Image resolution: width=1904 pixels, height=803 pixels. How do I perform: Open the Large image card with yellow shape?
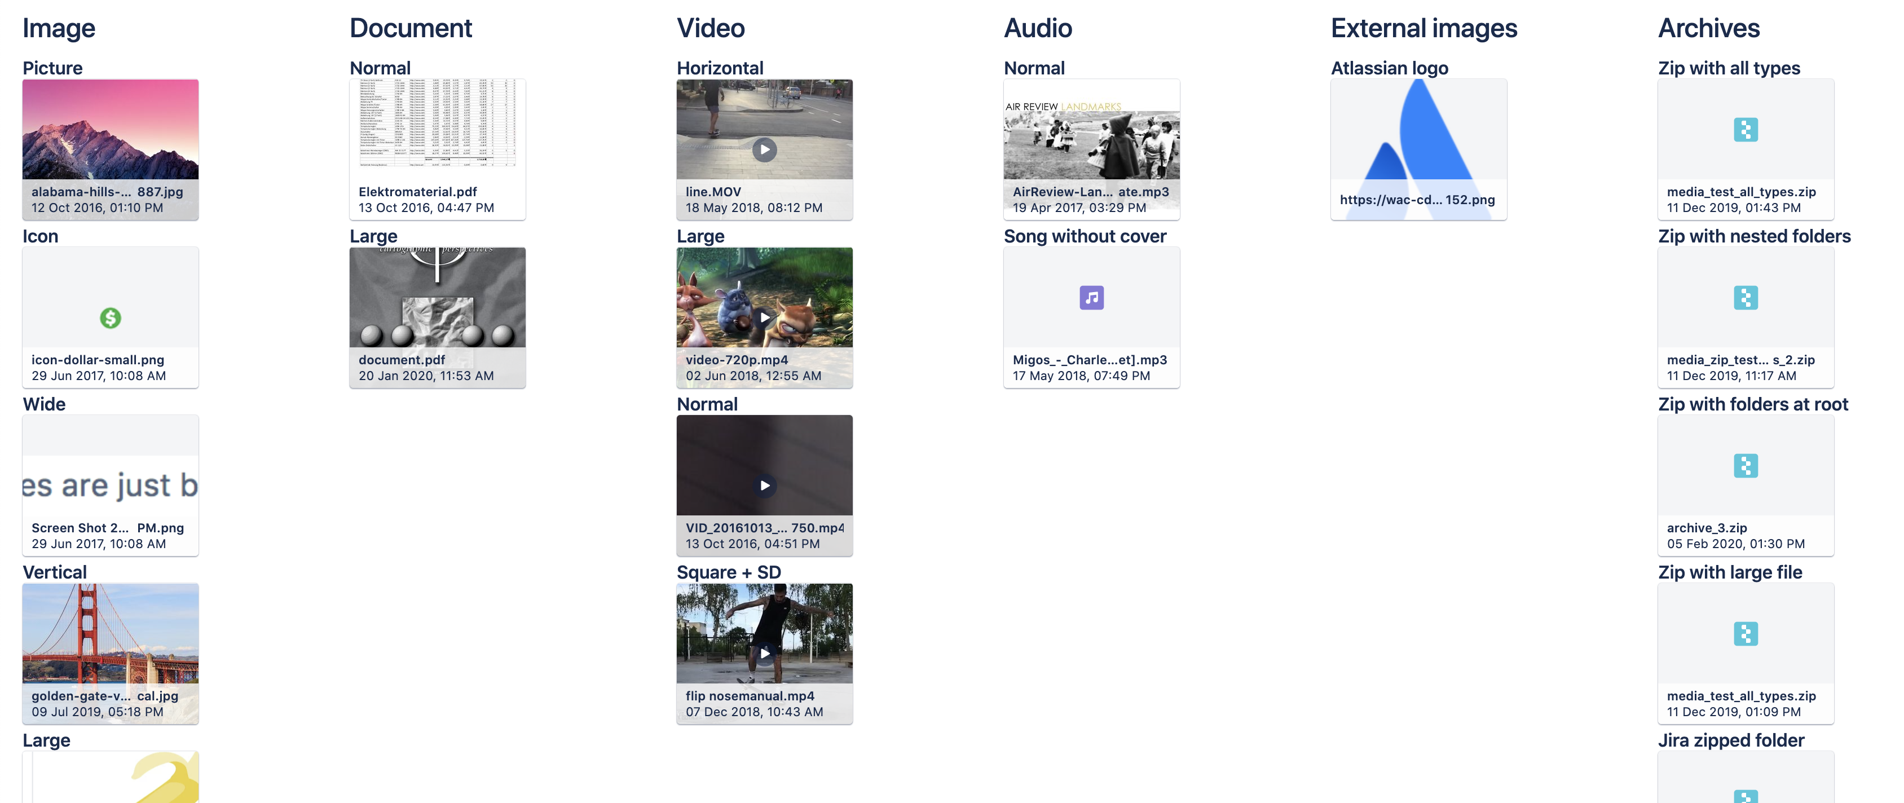pos(110,777)
